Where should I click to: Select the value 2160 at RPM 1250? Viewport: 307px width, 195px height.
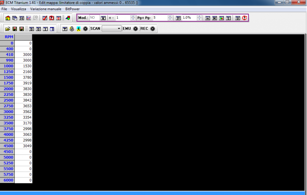(x=24, y=72)
